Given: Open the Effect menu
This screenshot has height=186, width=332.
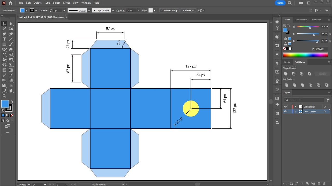Looking at the screenshot, I should coord(66,3).
